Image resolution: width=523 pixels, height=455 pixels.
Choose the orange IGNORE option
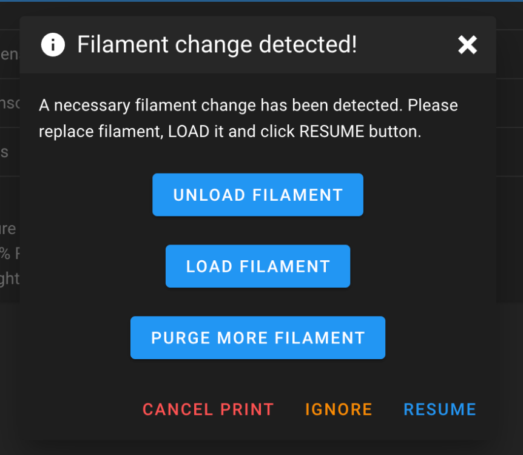[x=339, y=409]
